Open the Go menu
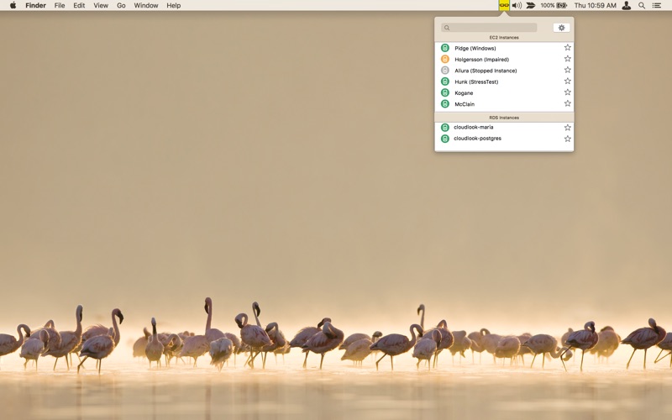The width and height of the screenshot is (672, 420). (x=121, y=6)
